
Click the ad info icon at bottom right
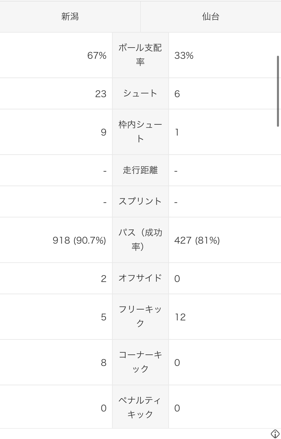[275, 434]
